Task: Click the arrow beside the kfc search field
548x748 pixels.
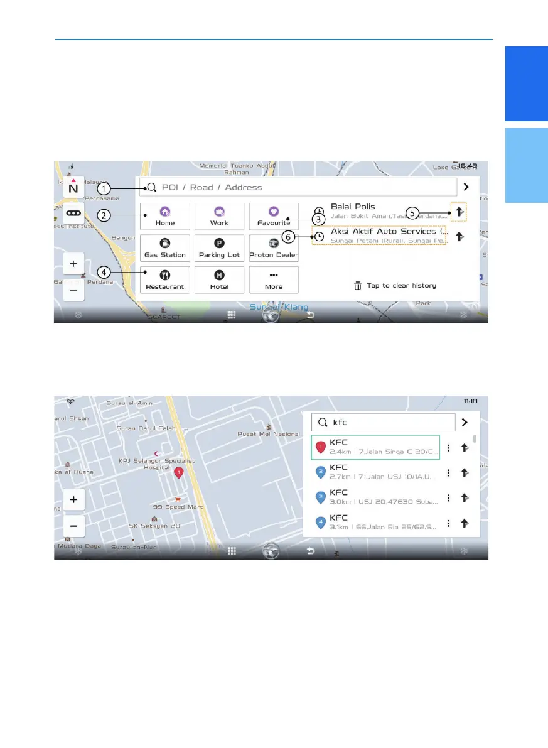Action: point(465,422)
